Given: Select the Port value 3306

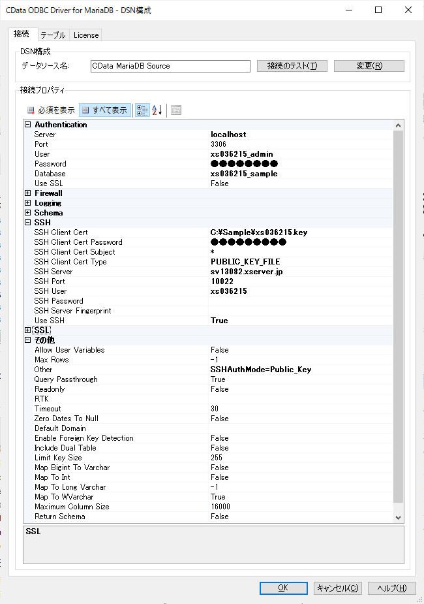Looking at the screenshot, I should coord(218,144).
